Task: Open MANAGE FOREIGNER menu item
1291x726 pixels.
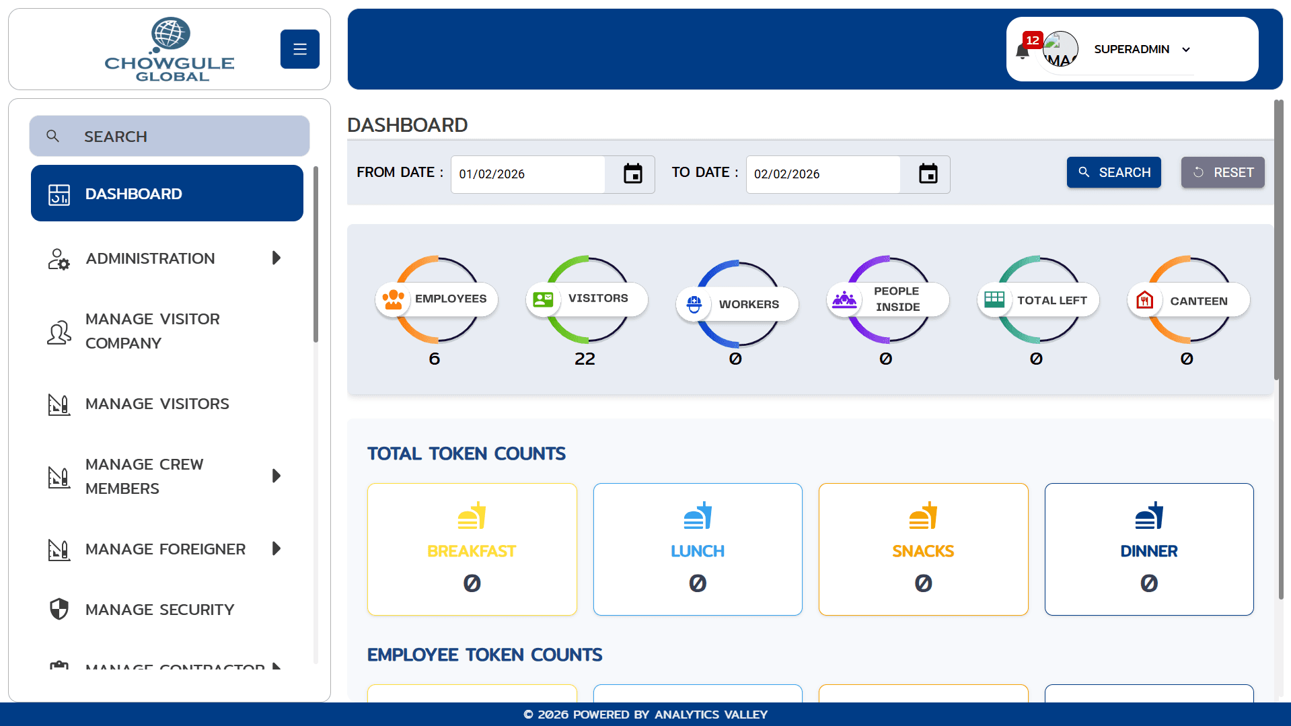Action: point(167,549)
